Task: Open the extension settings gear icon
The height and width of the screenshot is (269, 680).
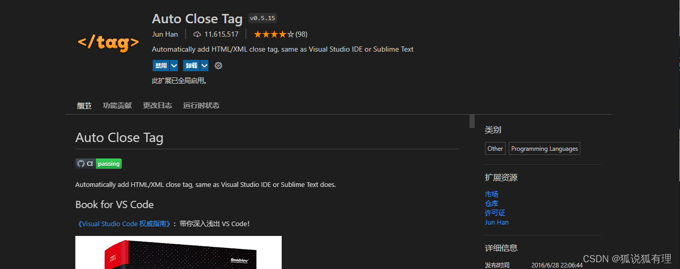Action: click(218, 66)
